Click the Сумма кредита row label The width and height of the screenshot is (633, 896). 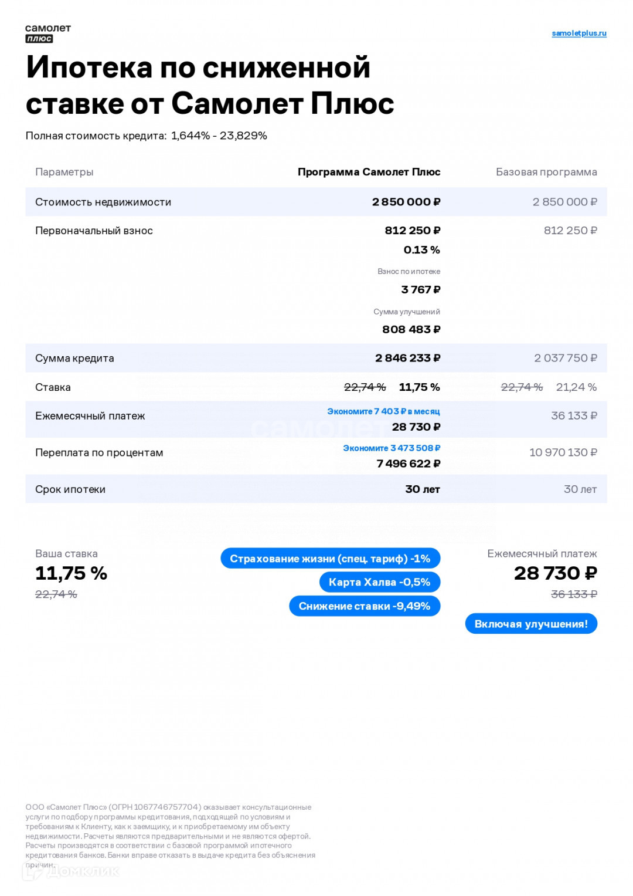pos(74,358)
